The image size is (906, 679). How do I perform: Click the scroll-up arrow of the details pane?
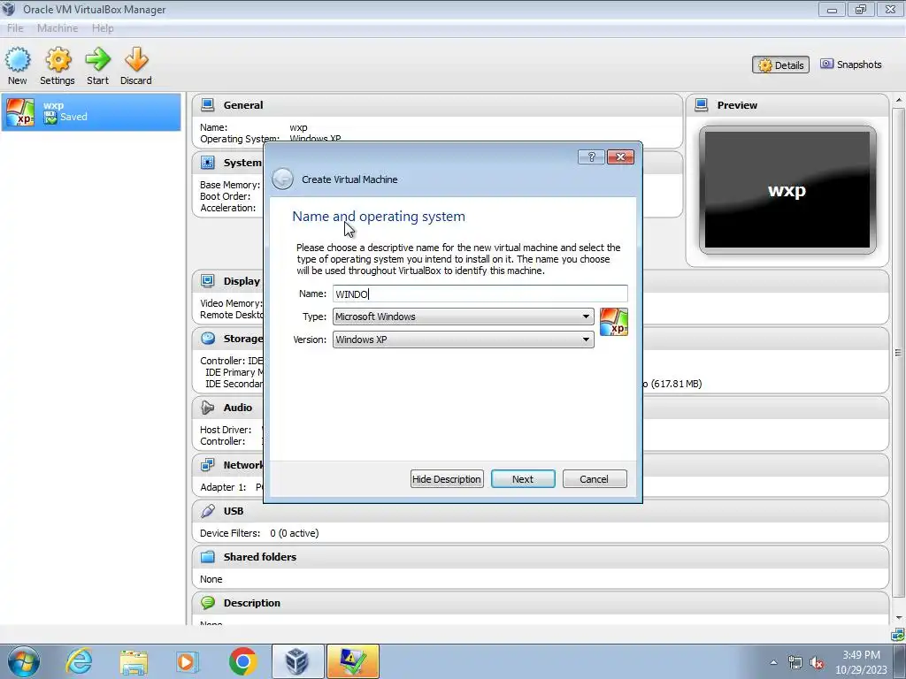coord(898,101)
